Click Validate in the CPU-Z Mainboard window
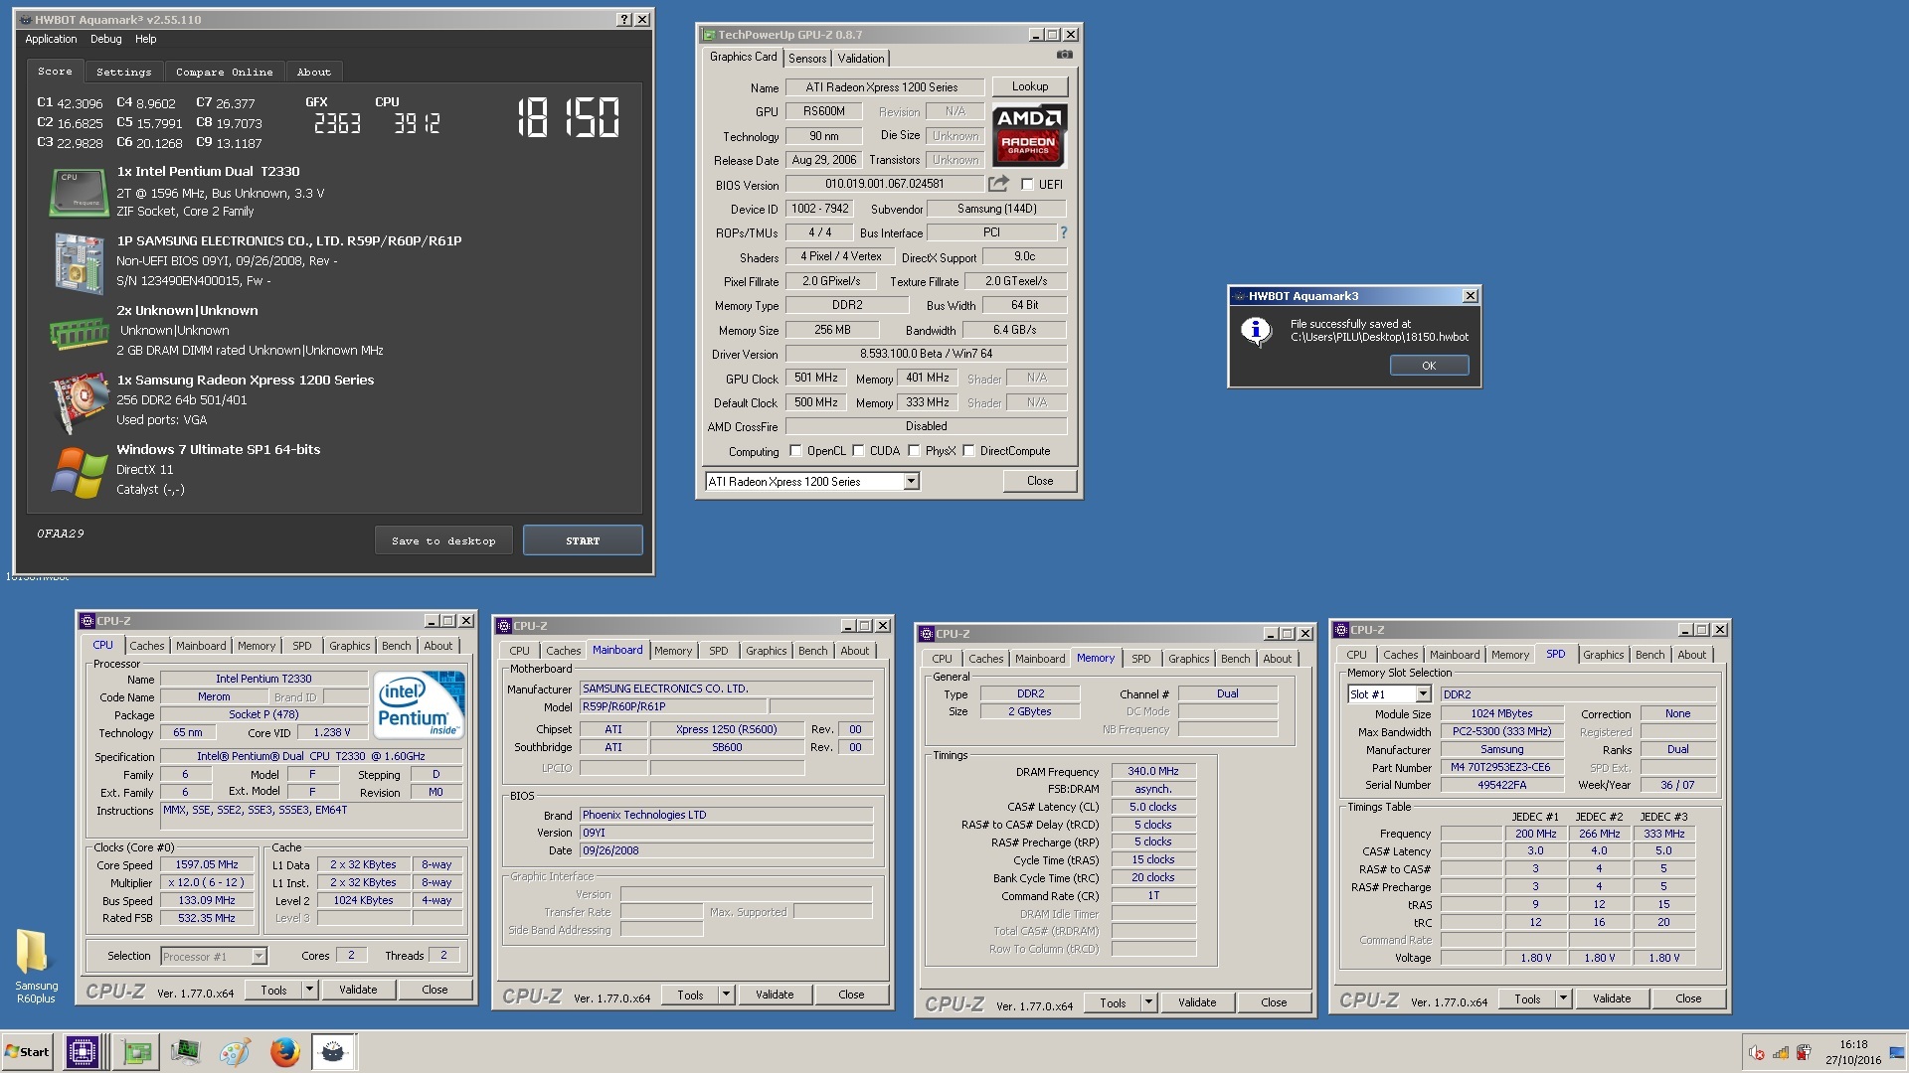This screenshot has height=1073, width=1909. tap(775, 995)
